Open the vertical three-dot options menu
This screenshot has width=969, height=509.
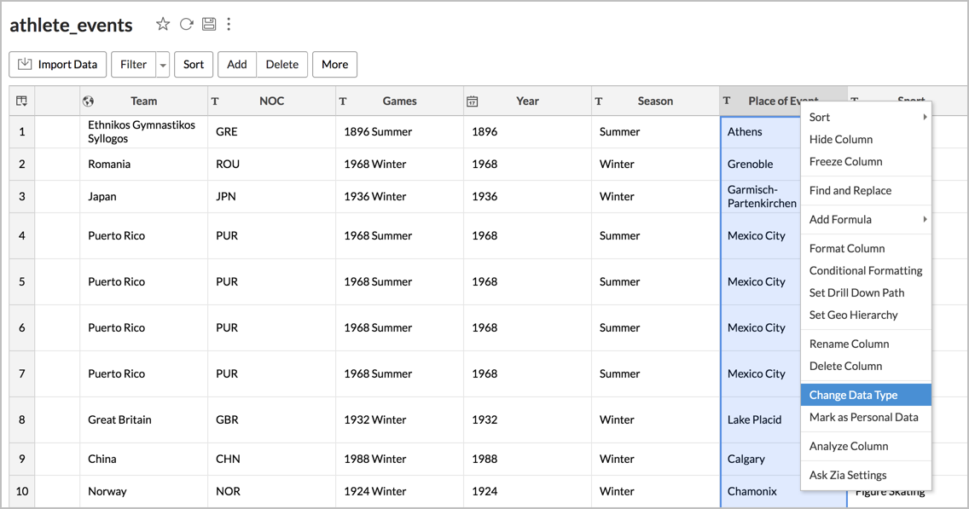229,24
